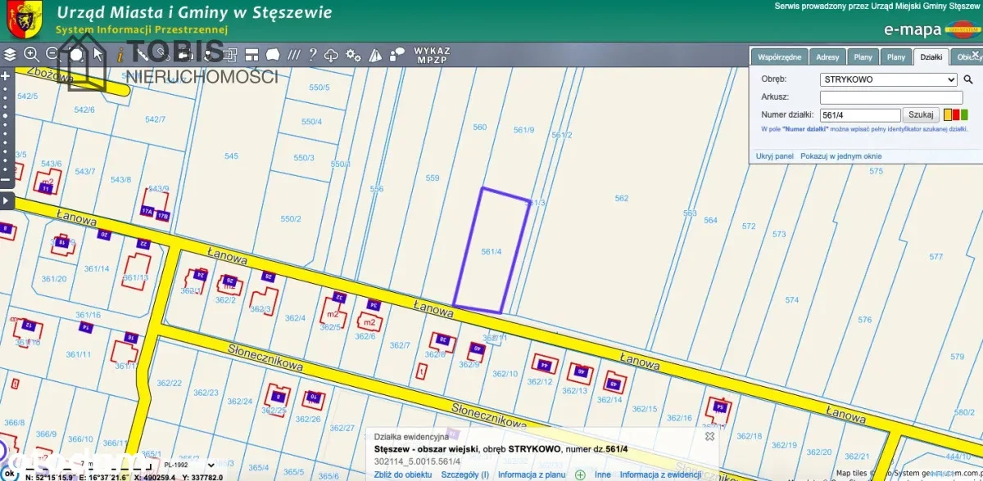This screenshot has width=983, height=481.
Task: Click the Ukryj panel link
Action: pyautogui.click(x=774, y=155)
